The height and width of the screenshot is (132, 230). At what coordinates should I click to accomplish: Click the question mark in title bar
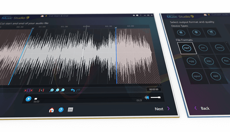(x=140, y=15)
